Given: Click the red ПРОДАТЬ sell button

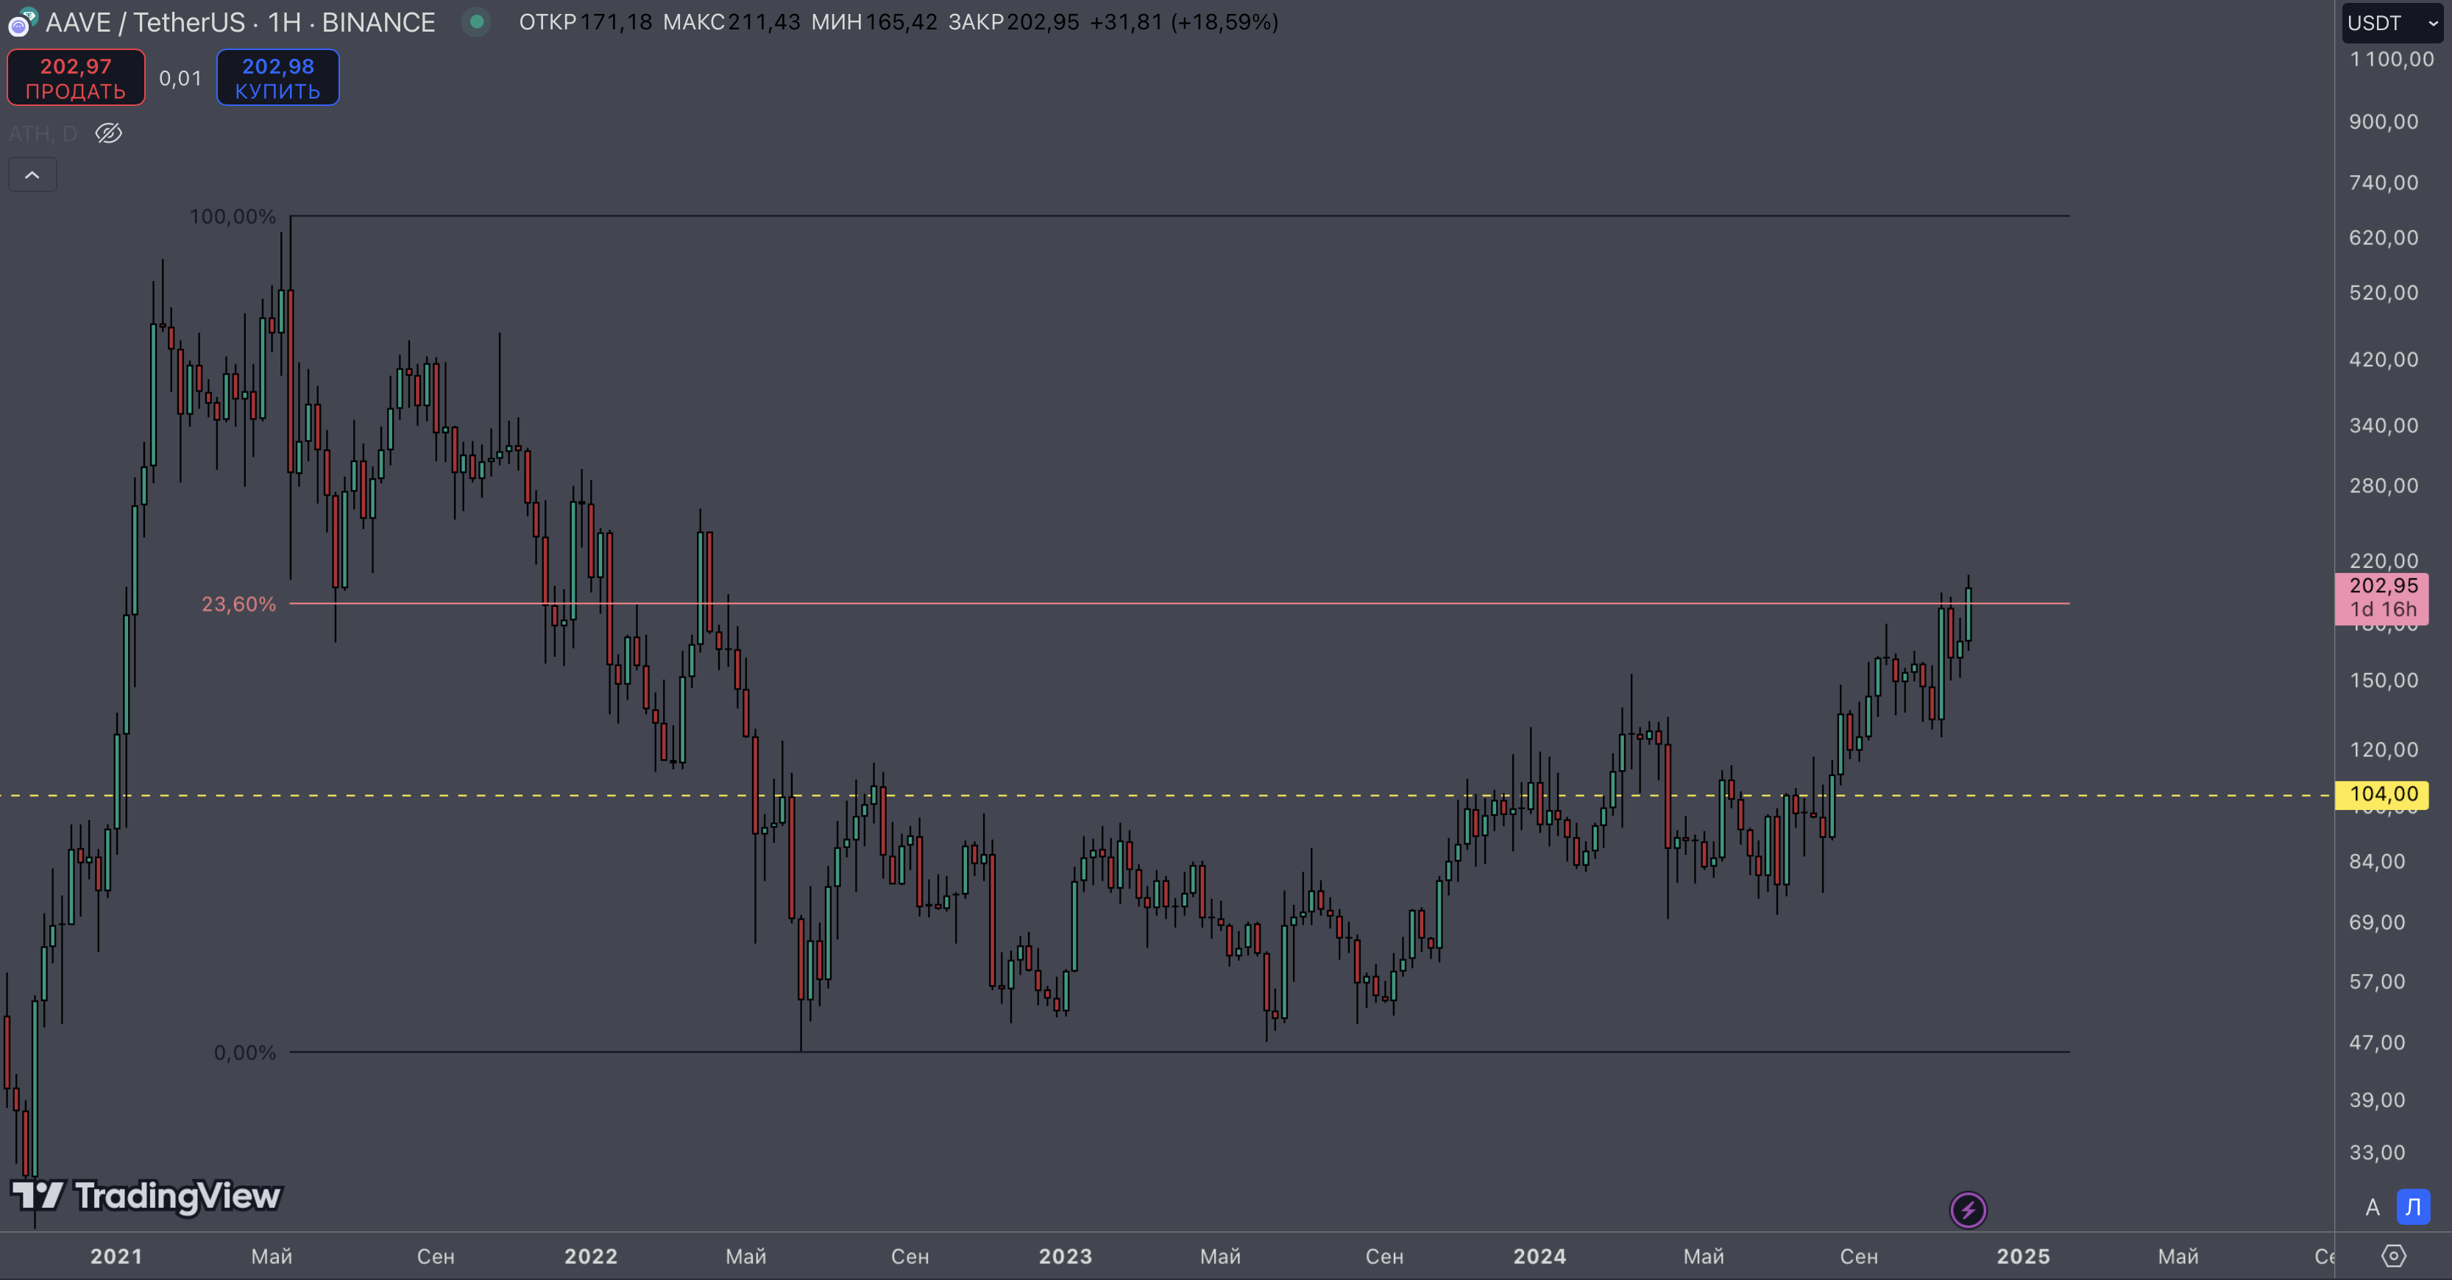Looking at the screenshot, I should coord(76,78).
